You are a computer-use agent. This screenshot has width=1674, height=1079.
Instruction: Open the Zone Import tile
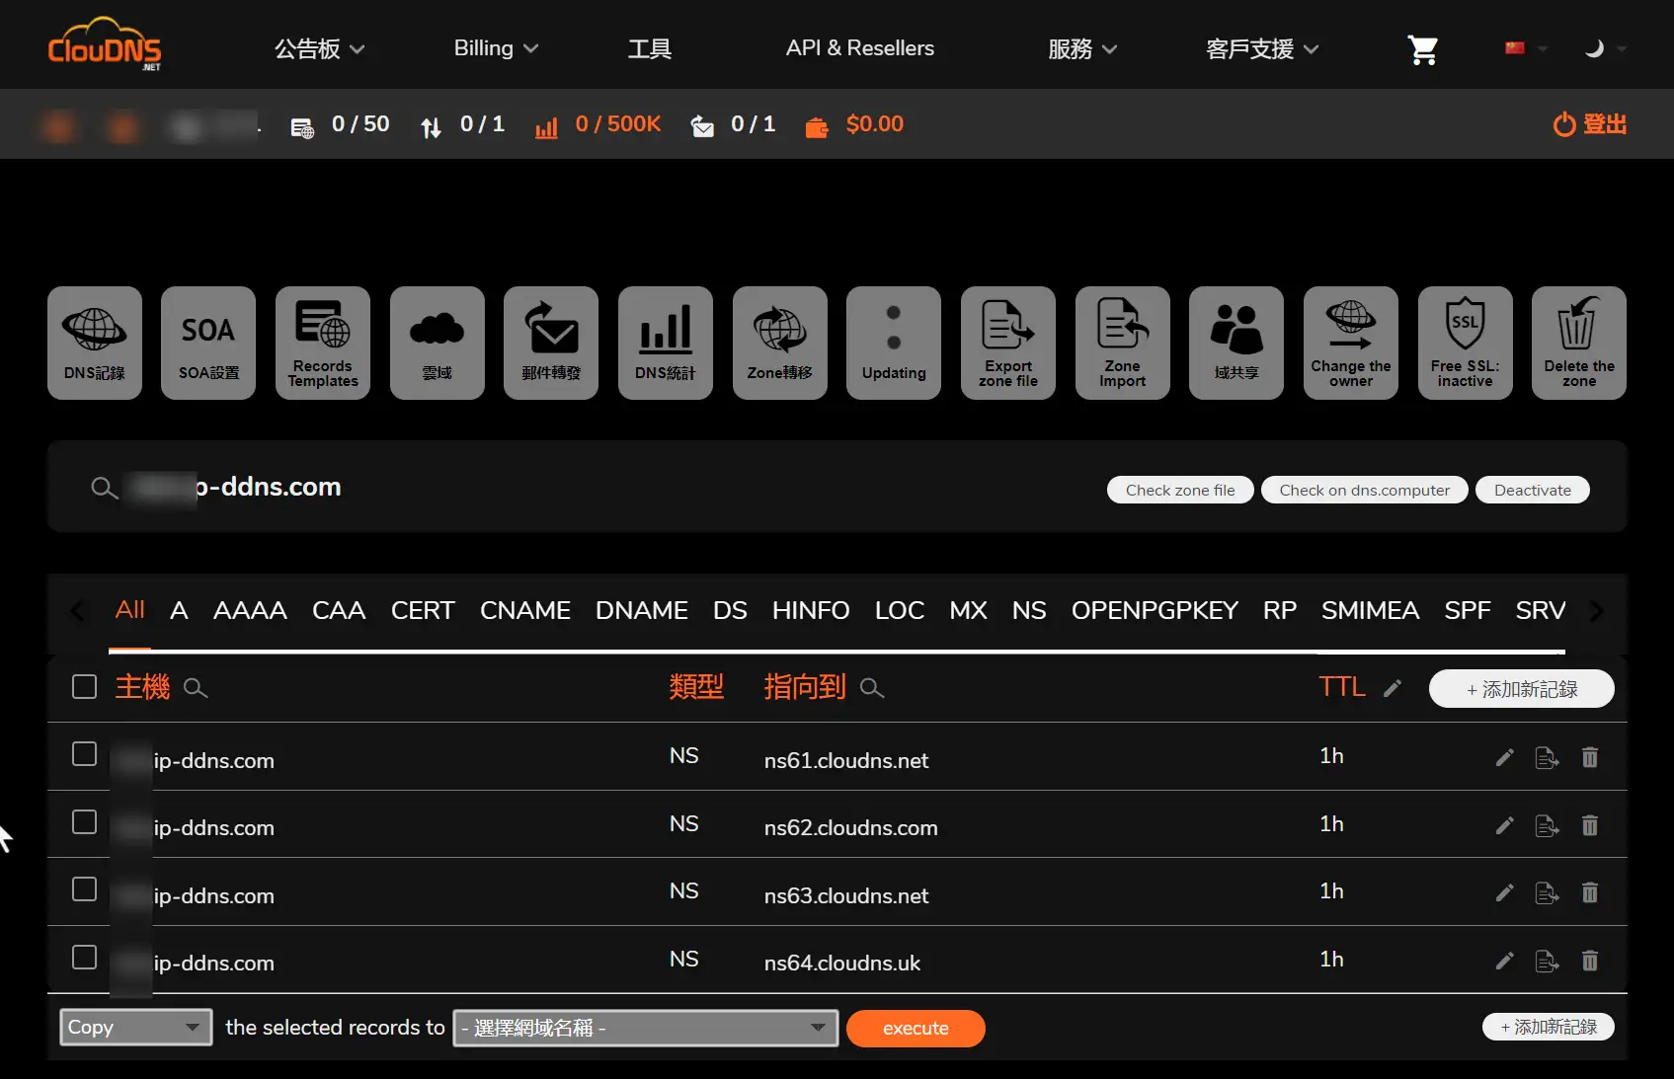click(1123, 343)
